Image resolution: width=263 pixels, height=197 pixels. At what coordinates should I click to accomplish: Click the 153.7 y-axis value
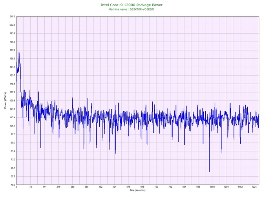pyautogui.click(x=13, y=76)
